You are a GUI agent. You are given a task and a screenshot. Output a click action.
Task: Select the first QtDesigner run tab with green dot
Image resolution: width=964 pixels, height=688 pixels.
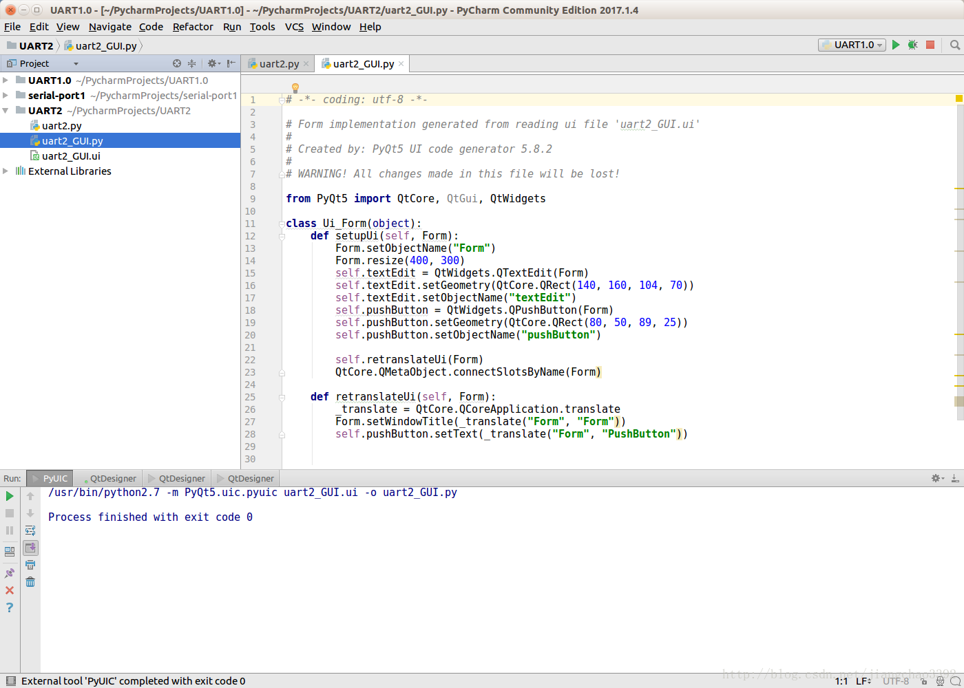pyautogui.click(x=107, y=478)
